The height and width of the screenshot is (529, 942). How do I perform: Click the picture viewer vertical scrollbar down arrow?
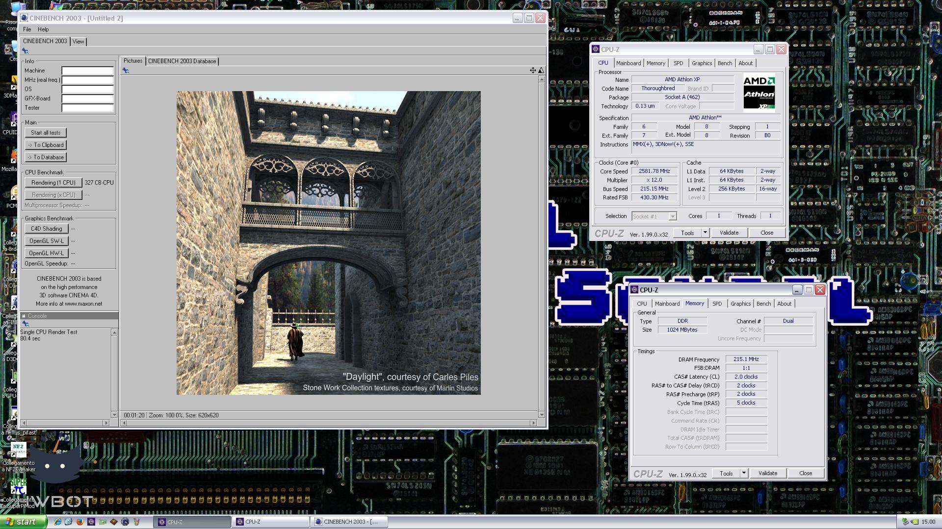click(542, 414)
